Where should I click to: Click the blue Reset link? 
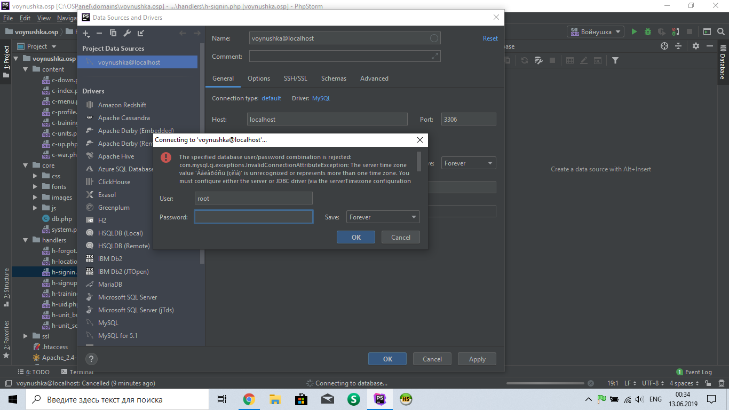tap(490, 38)
